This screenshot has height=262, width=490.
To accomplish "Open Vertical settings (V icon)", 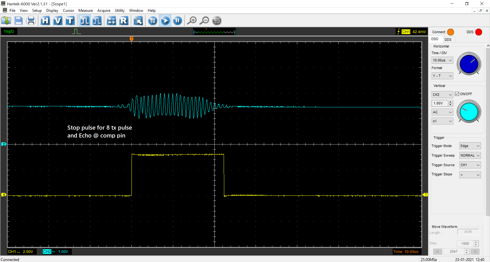I will 58,21.
